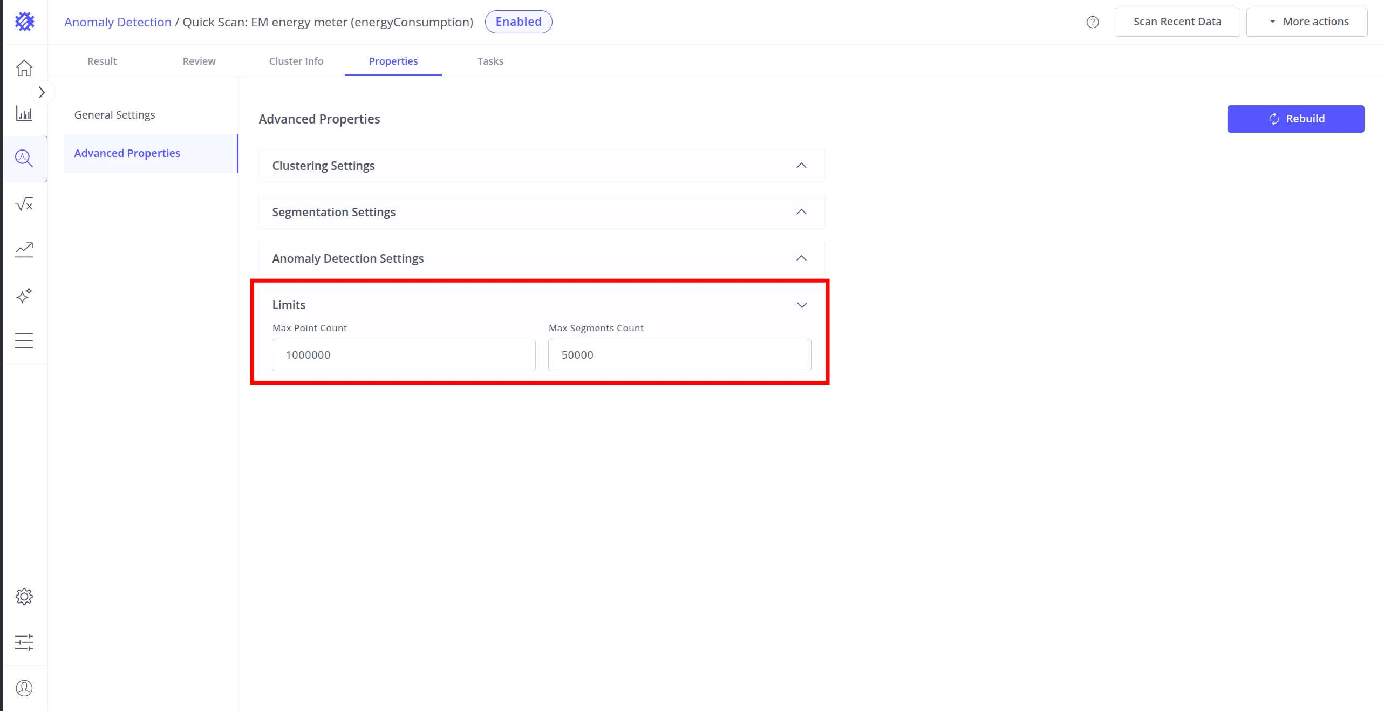Switch to the Cluster Info tab
This screenshot has width=1384, height=711.
pos(296,61)
